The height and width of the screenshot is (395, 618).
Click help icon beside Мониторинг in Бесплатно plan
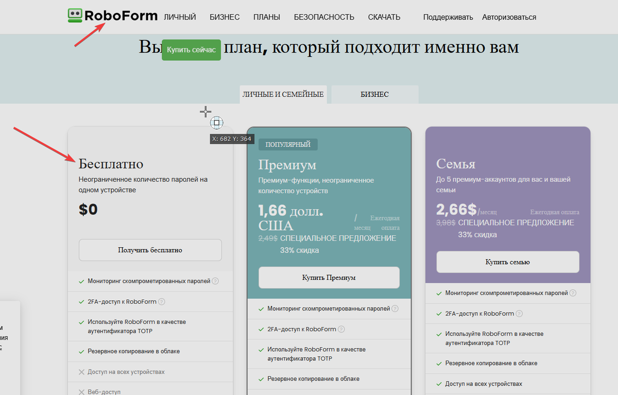[215, 281]
